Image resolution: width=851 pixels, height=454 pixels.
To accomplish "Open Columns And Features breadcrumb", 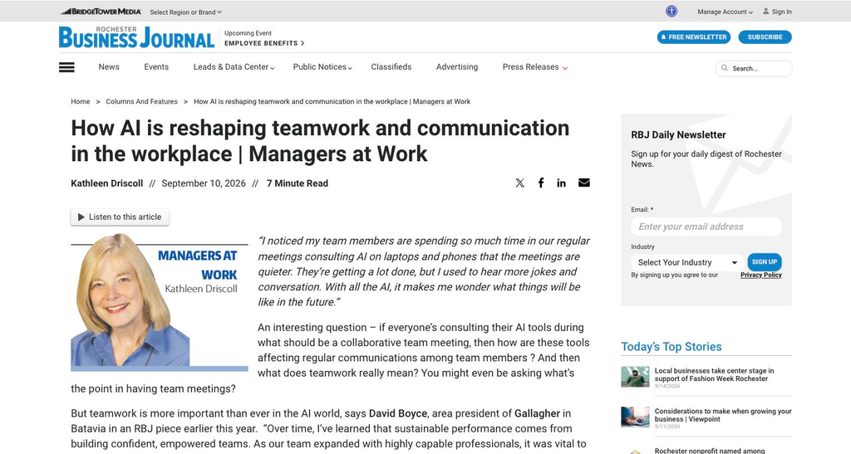I will coord(141,102).
